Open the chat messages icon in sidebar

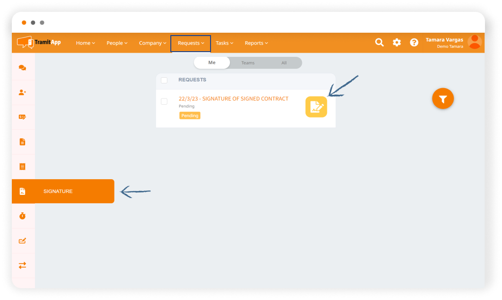22,68
